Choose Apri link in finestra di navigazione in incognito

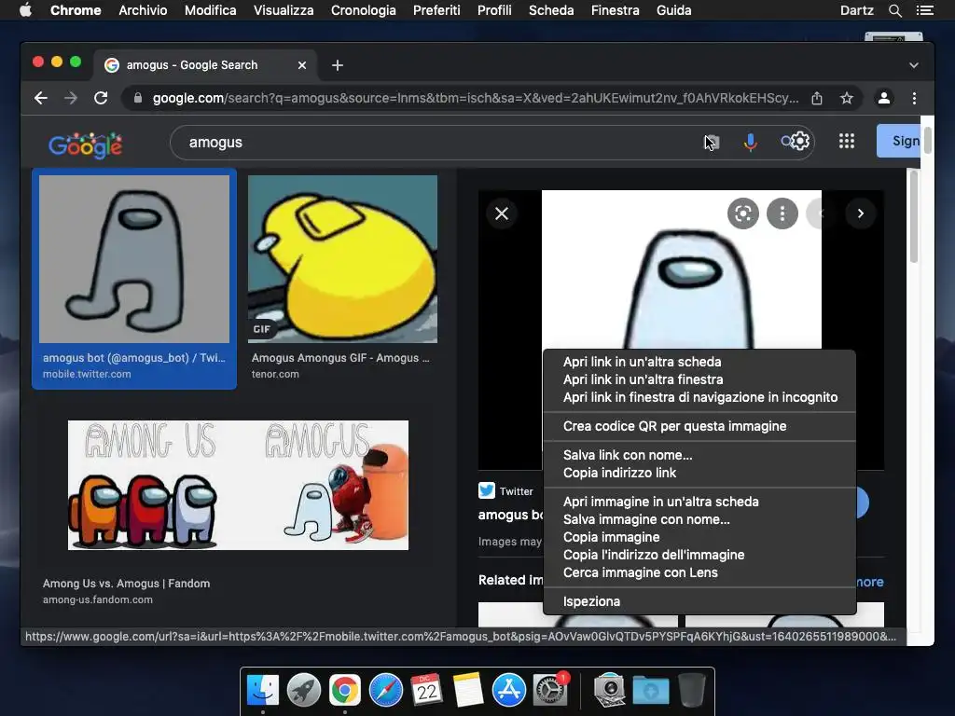tap(699, 397)
